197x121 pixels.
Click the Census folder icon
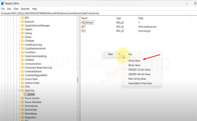(23, 37)
